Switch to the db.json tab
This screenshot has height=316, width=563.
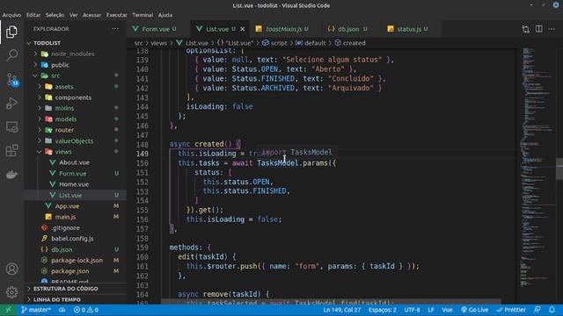click(347, 29)
